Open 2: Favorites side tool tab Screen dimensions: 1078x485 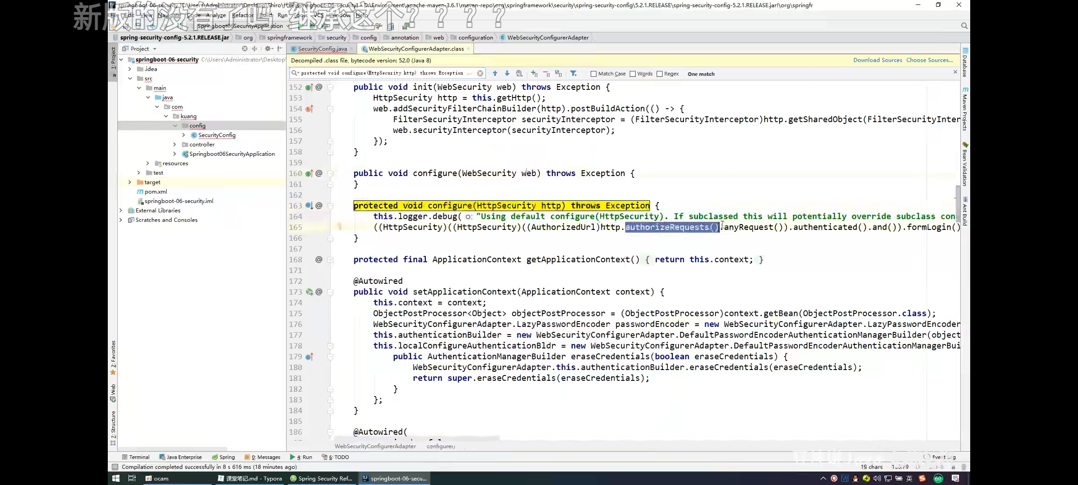coord(113,357)
